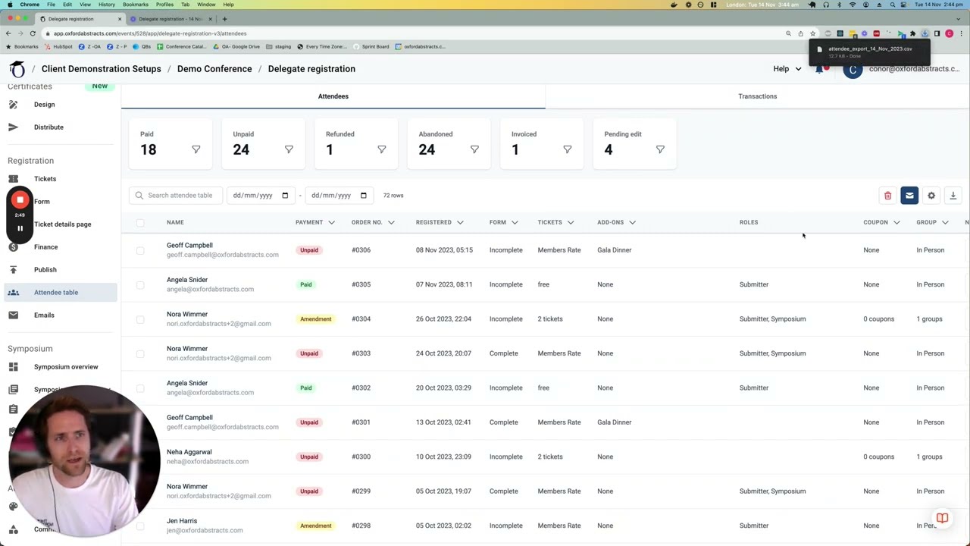
Task: Click the blue email attendees icon
Action: (909, 196)
